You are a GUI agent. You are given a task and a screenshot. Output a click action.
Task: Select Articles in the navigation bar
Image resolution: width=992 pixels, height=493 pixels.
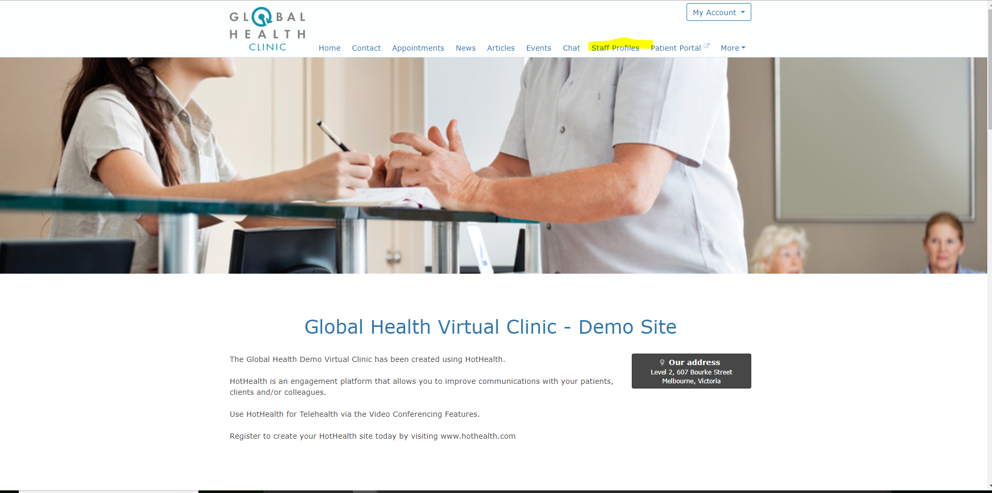(501, 48)
